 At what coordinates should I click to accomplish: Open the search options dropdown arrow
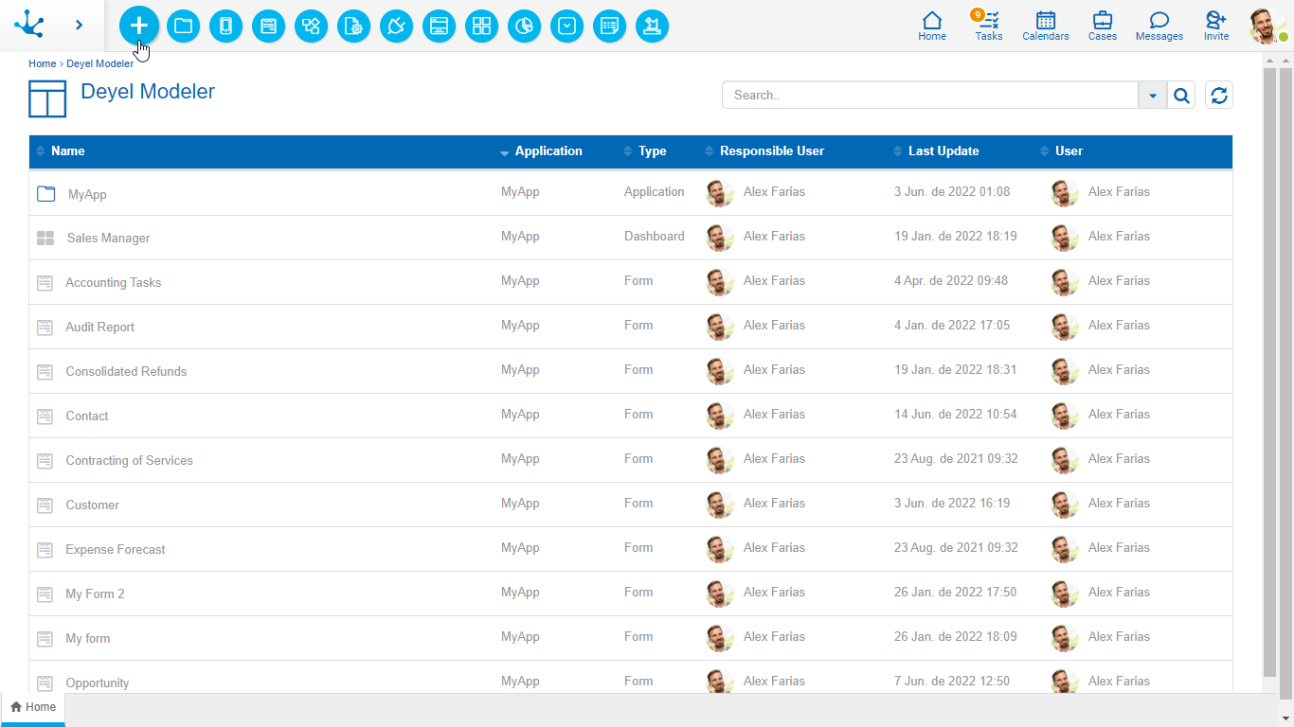pos(1153,95)
